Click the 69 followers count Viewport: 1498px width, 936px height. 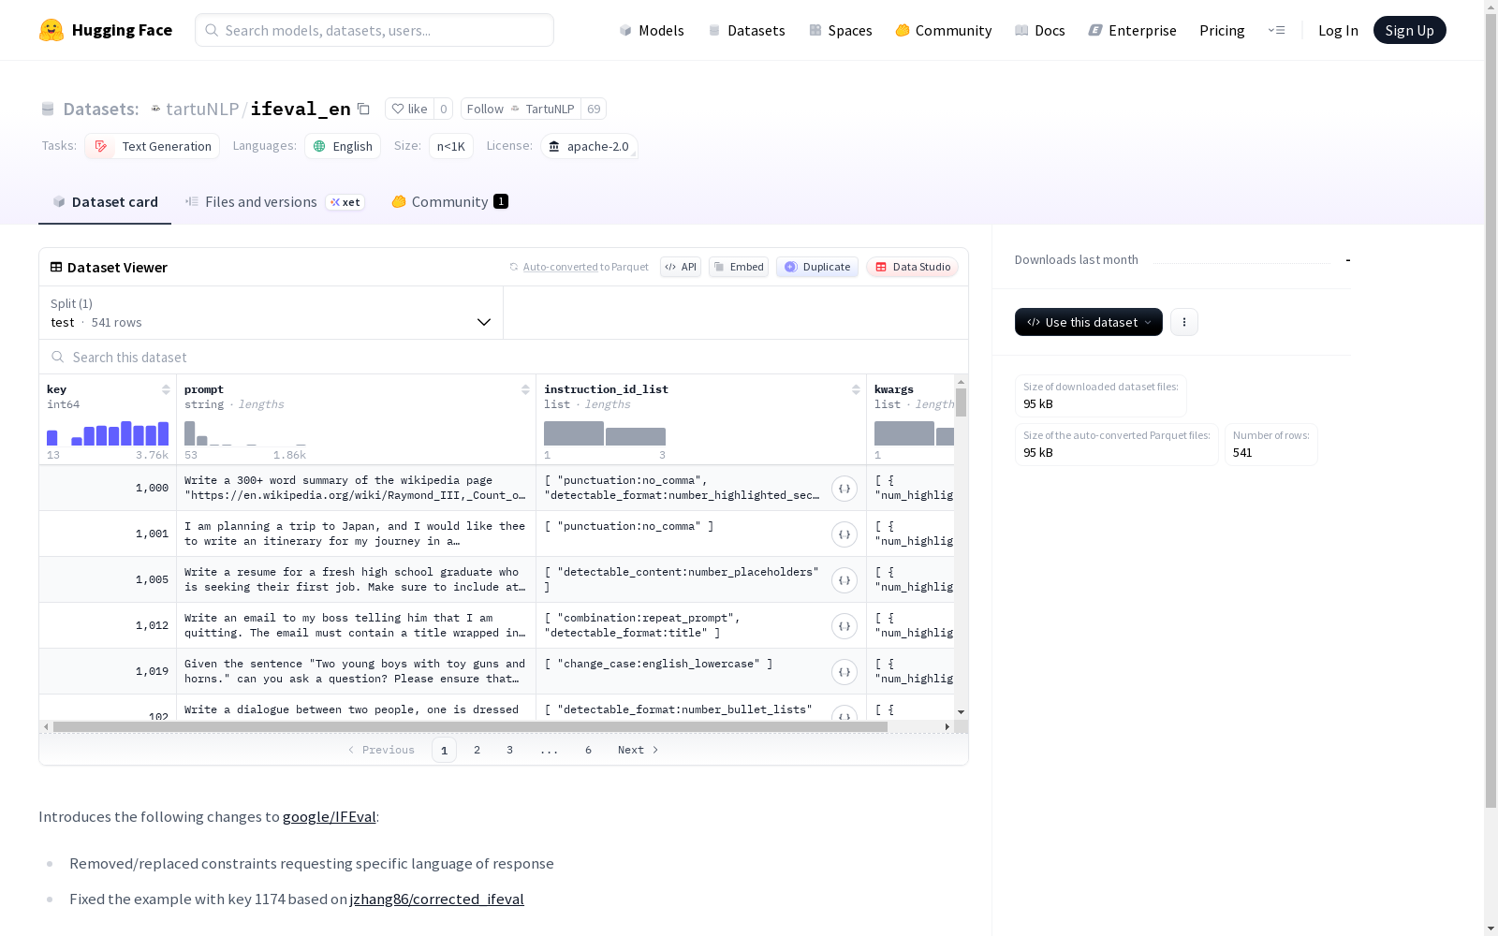click(x=594, y=109)
